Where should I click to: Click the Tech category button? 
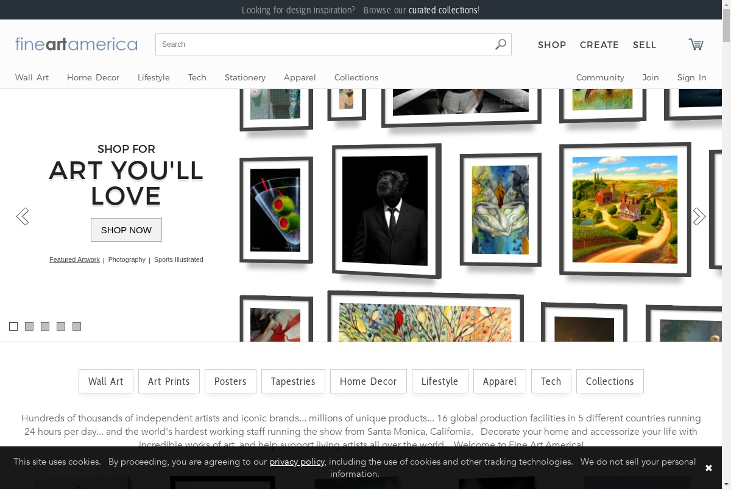[551, 381]
